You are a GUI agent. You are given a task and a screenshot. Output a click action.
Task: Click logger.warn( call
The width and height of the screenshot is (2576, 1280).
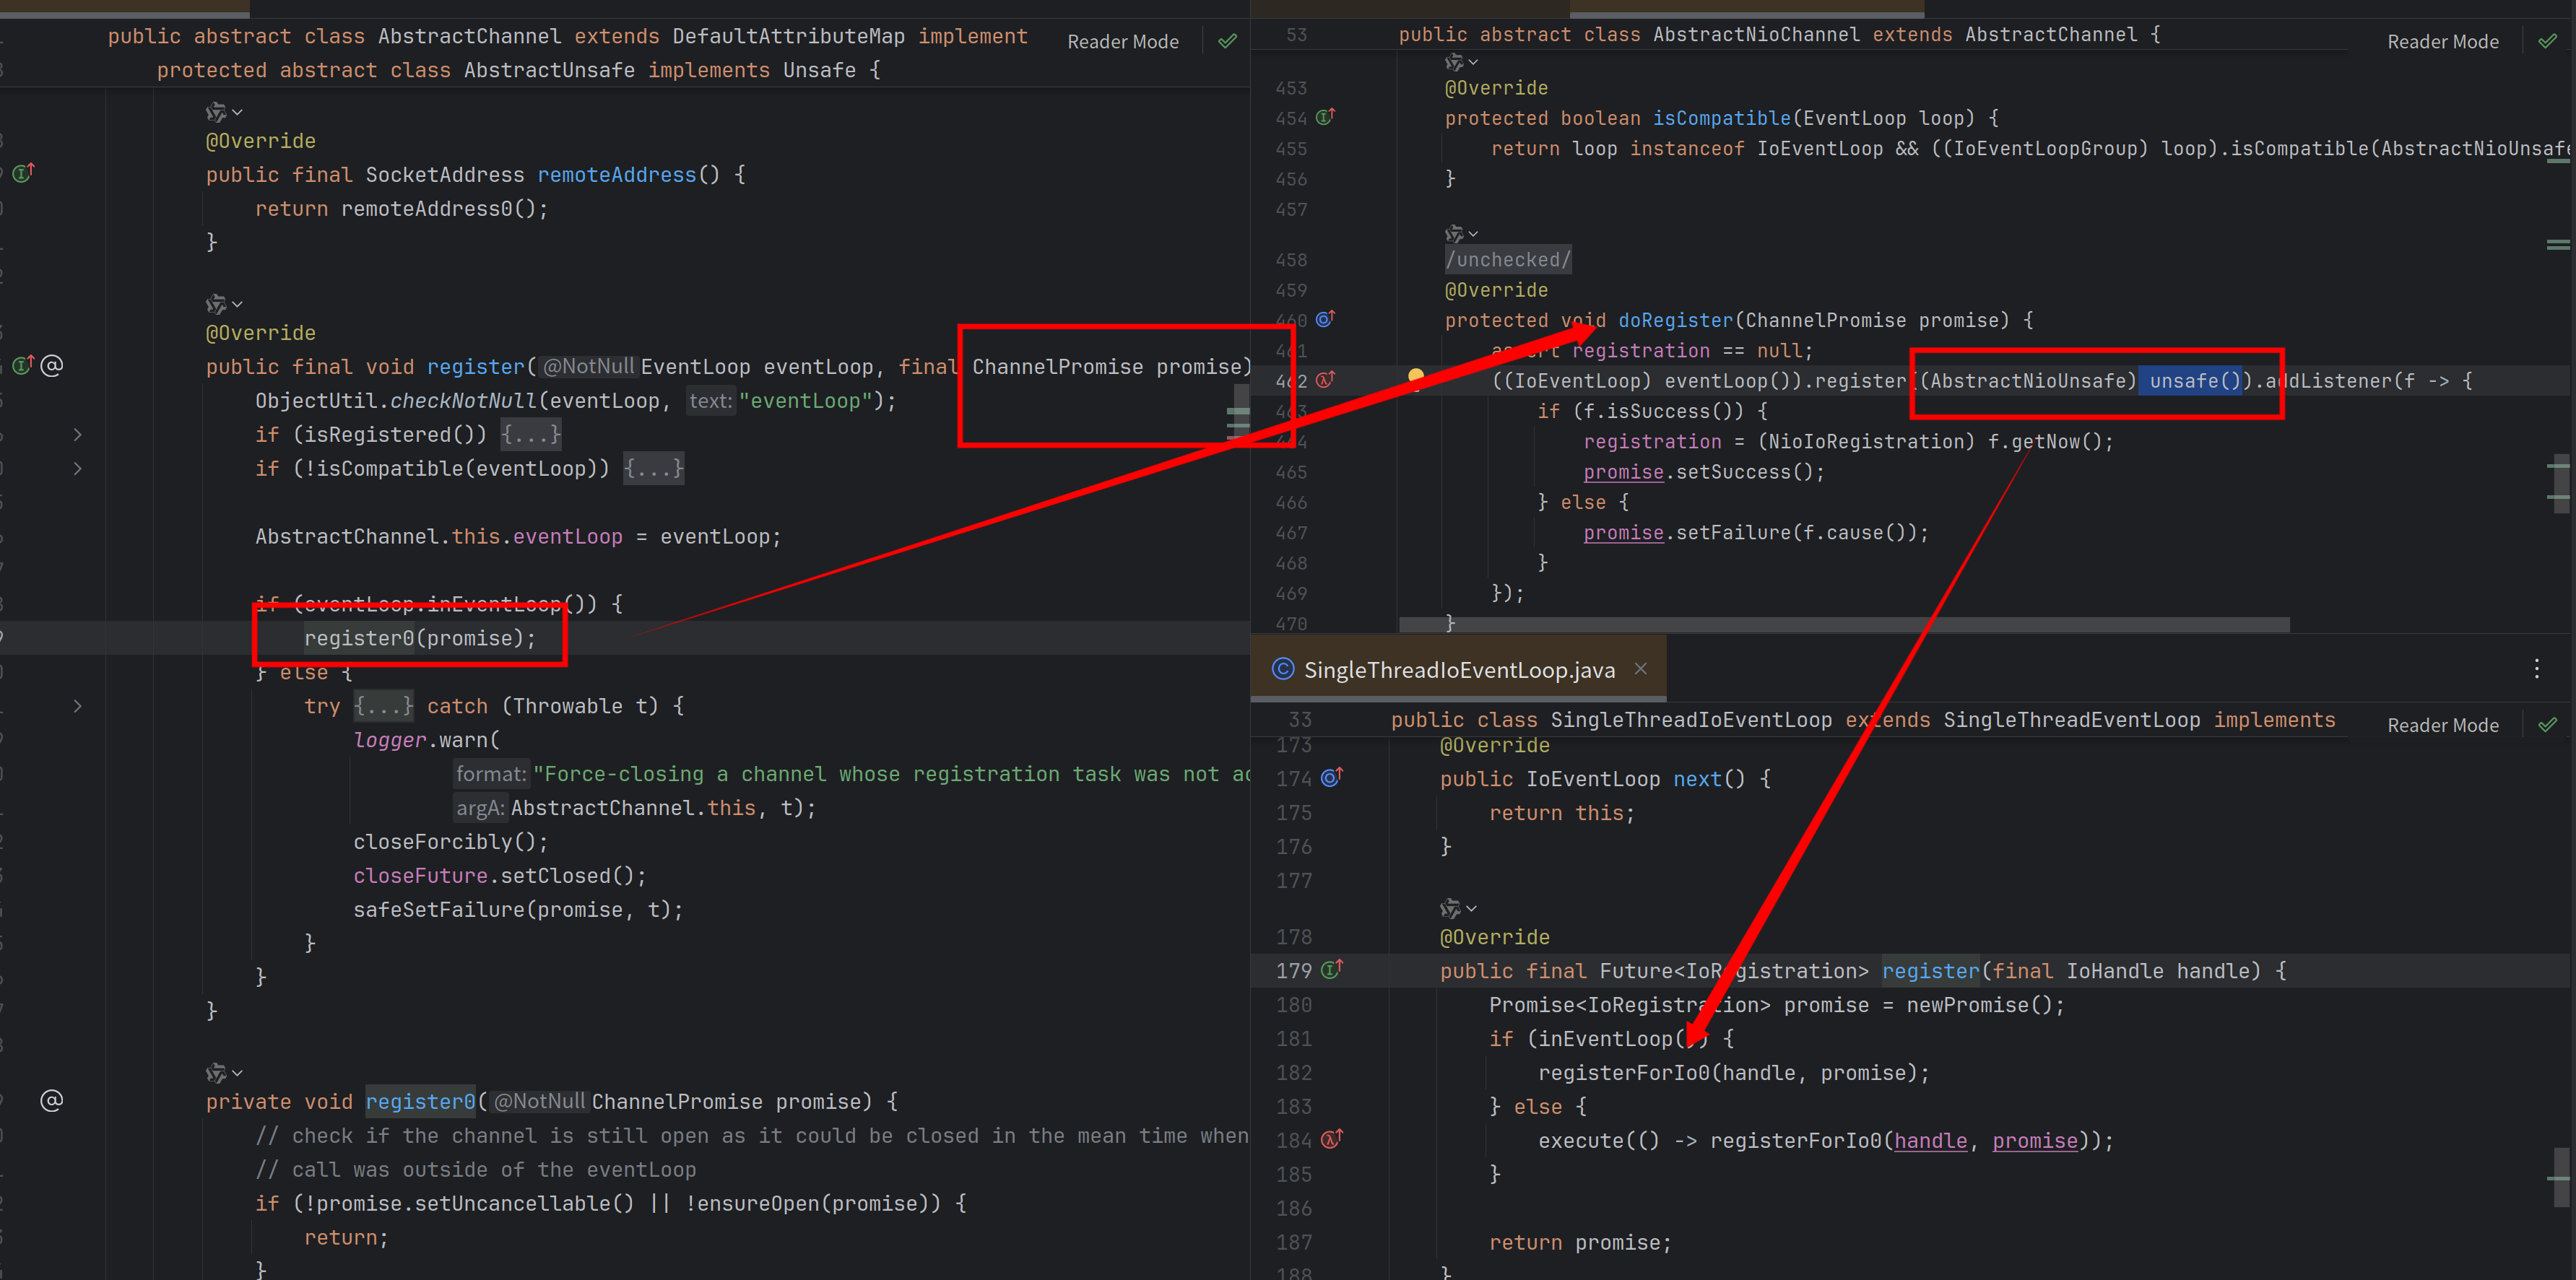coord(426,740)
